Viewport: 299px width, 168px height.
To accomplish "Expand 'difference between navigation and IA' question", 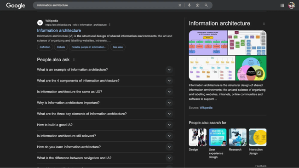I will pyautogui.click(x=105, y=158).
